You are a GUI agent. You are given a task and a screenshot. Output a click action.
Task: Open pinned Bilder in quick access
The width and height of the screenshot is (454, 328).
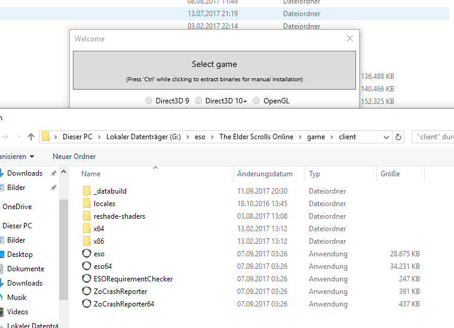[16, 188]
